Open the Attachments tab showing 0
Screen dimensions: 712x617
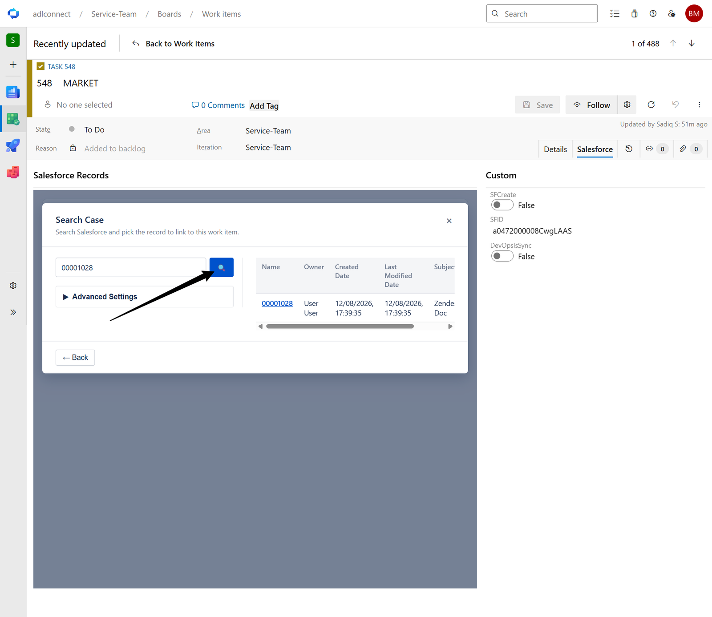tap(690, 149)
